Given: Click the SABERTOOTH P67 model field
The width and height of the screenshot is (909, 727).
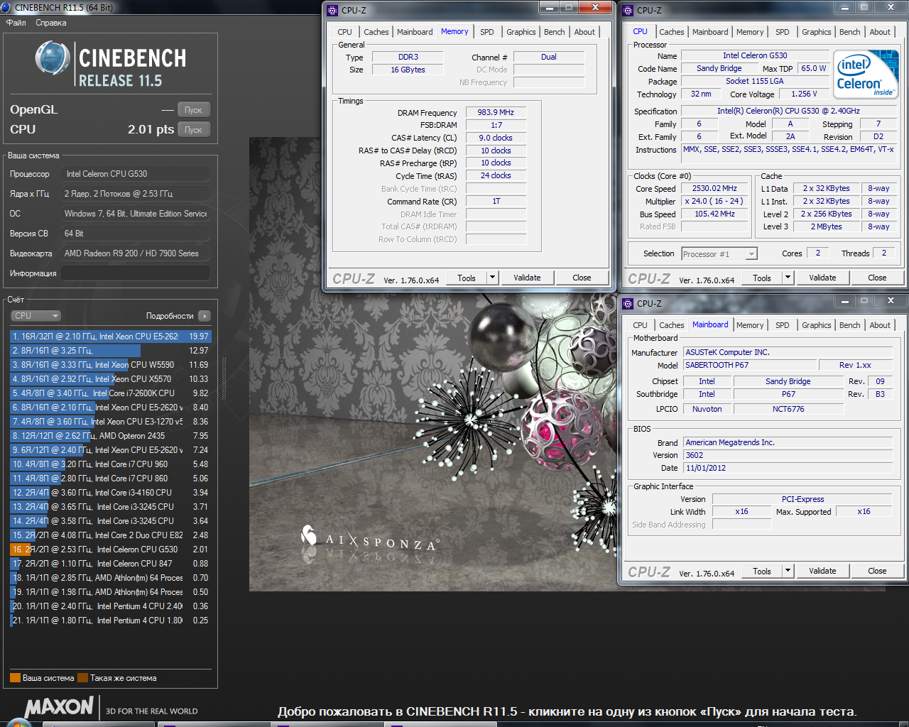Looking at the screenshot, I should pos(749,365).
